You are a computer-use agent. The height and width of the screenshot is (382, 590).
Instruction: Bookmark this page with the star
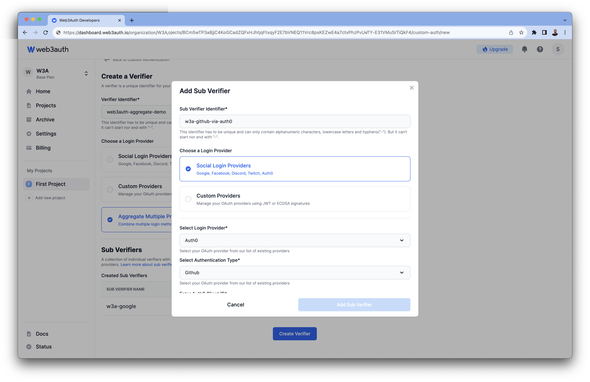click(521, 32)
